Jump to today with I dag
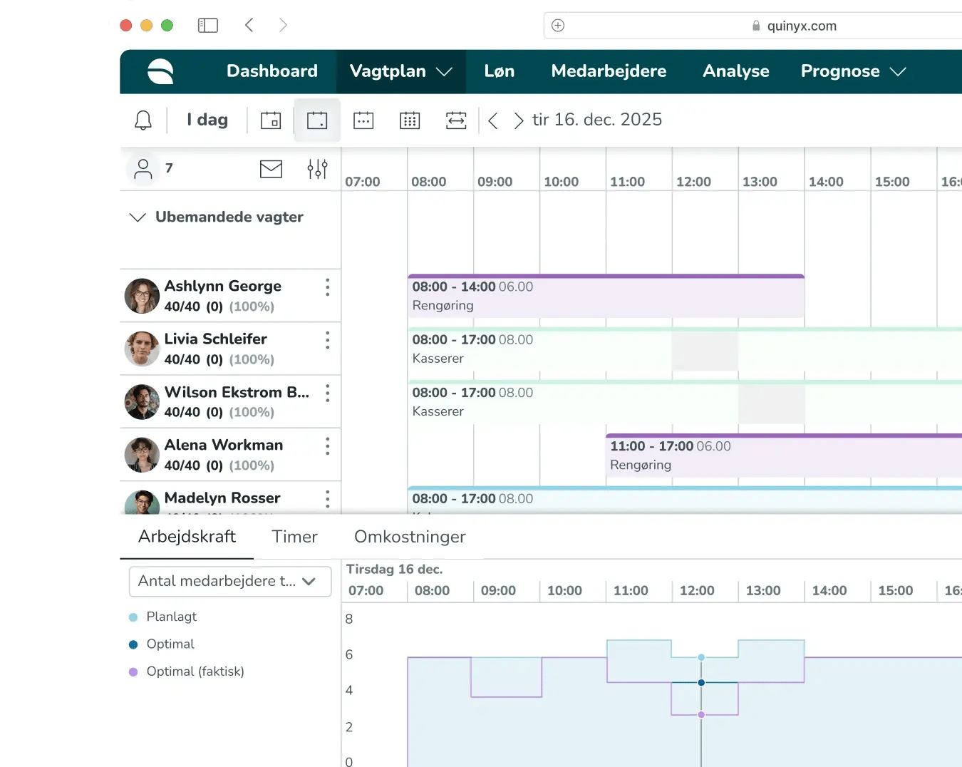This screenshot has width=962, height=767. point(207,120)
